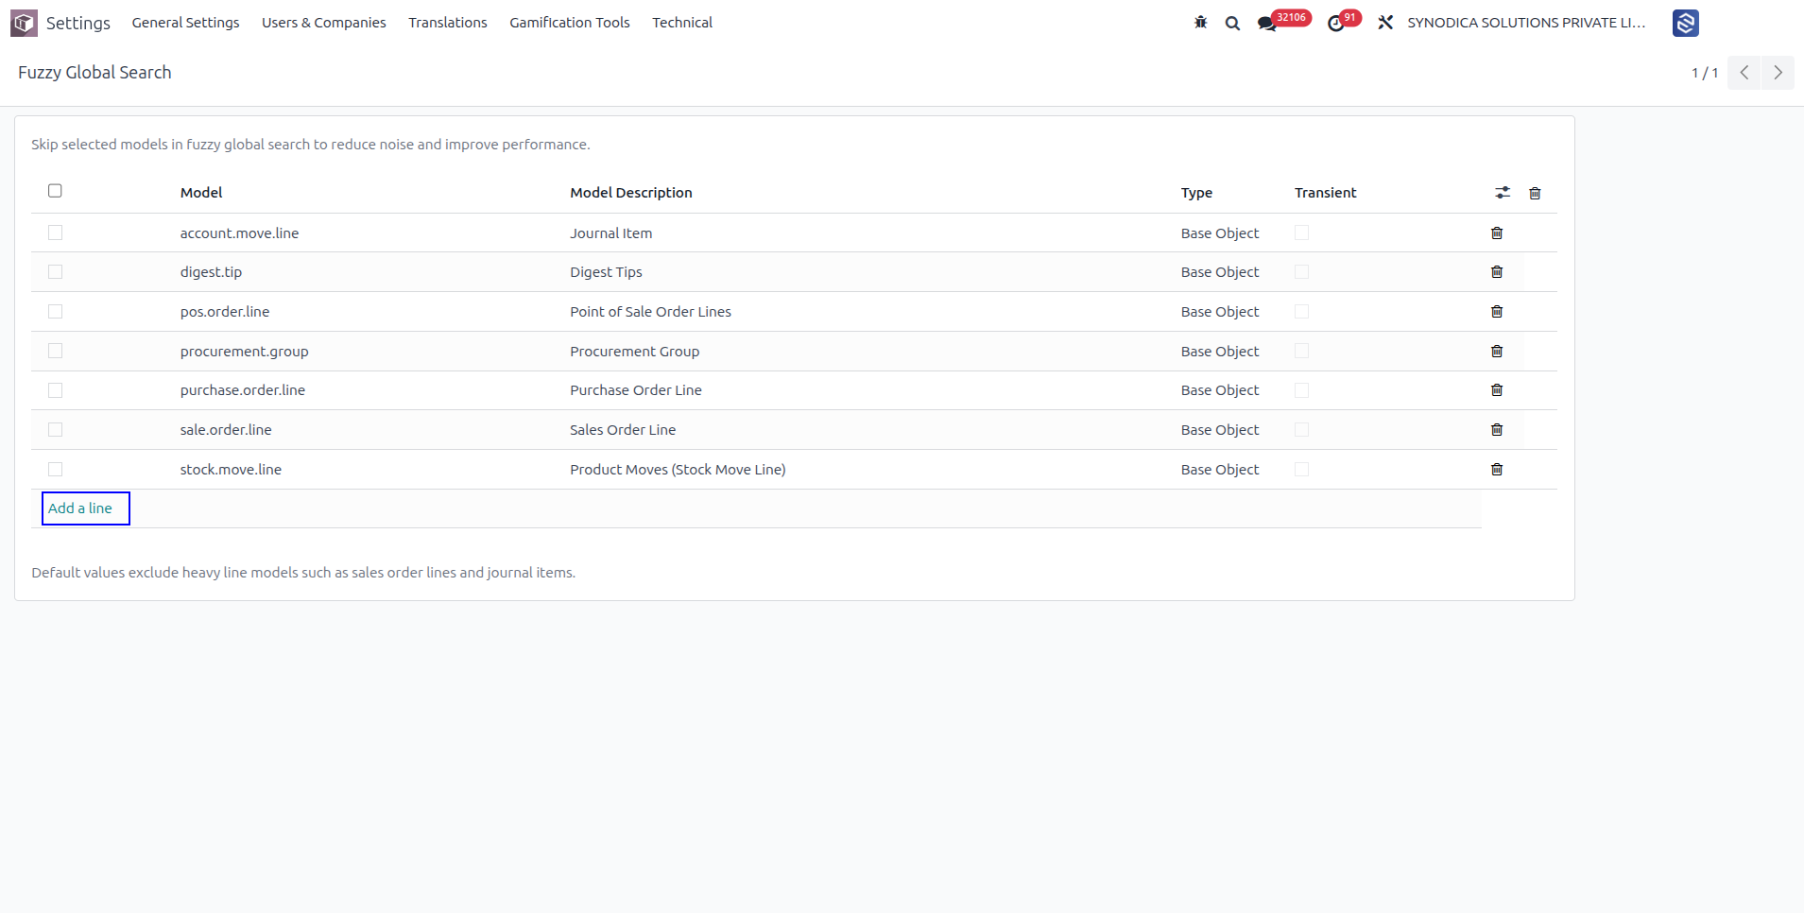1804x913 pixels.
Task: Click Product Moves (Stock Move Line) cell
Action: tap(678, 470)
